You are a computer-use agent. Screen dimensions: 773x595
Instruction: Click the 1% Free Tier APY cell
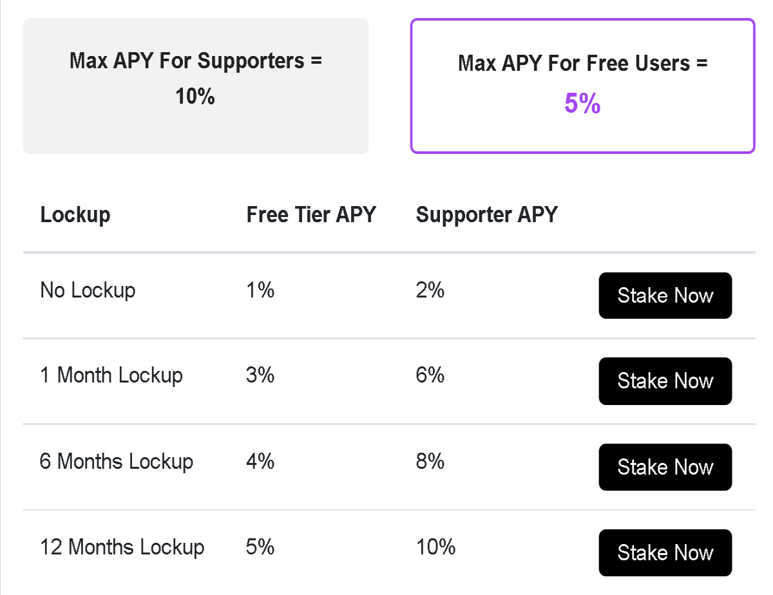coord(260,290)
